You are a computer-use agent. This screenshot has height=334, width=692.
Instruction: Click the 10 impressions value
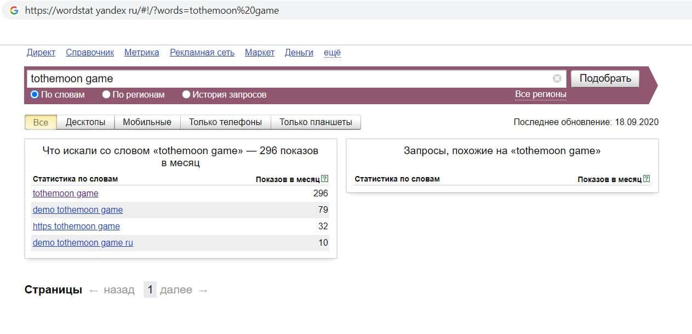coord(323,242)
